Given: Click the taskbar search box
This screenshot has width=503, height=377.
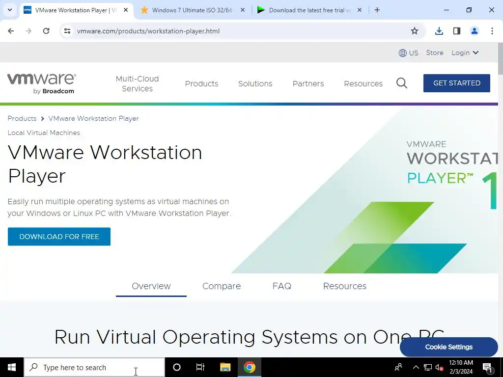Looking at the screenshot, I should [94, 367].
